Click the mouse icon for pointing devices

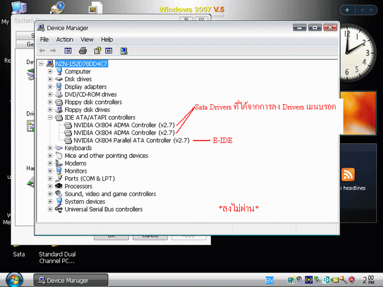pyautogui.click(x=59, y=155)
